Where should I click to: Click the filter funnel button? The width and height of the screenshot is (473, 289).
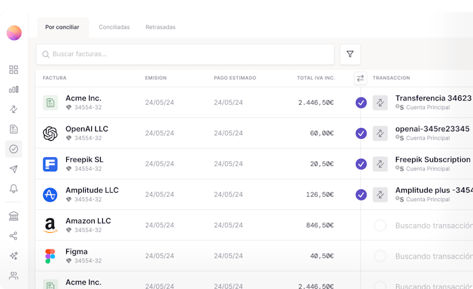350,54
